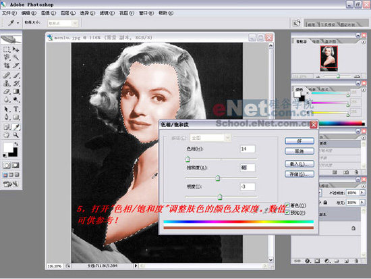This screenshot has width=371, height=279.
Task: Open the sample size dropdown in options bar
Action: (63, 23)
